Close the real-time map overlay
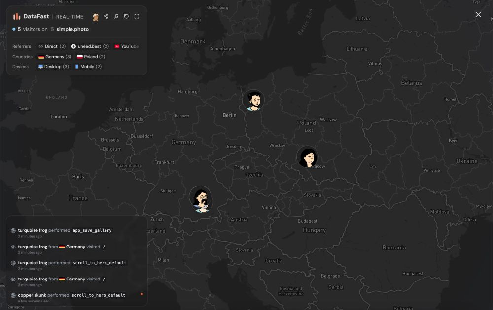 coord(478,14)
